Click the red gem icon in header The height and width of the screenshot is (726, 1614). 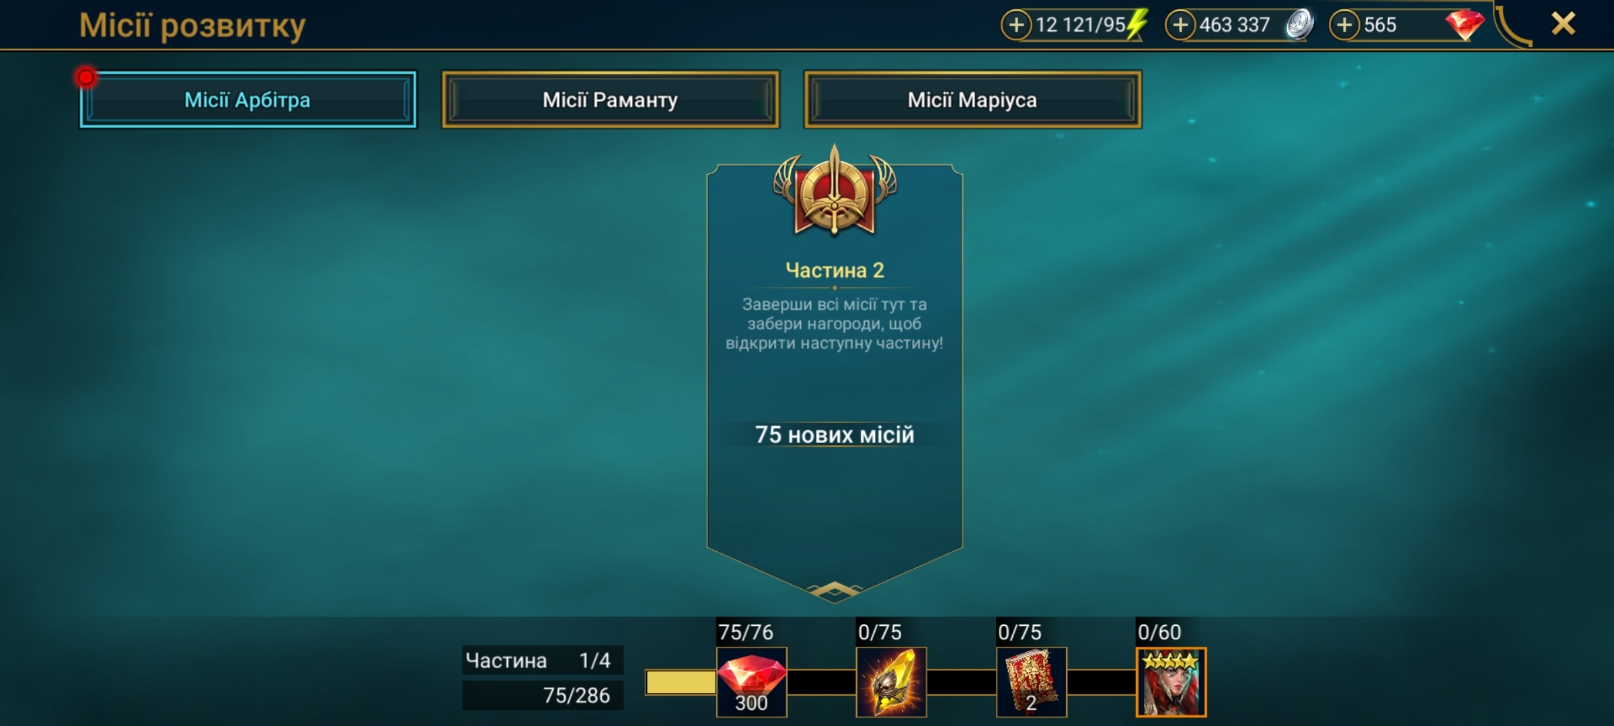click(1465, 26)
